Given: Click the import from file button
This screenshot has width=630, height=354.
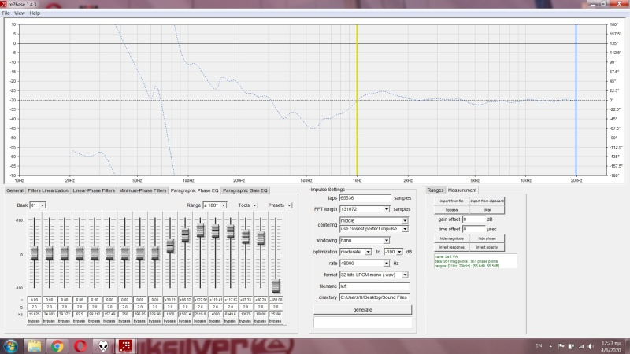Looking at the screenshot, I should (x=452, y=201).
